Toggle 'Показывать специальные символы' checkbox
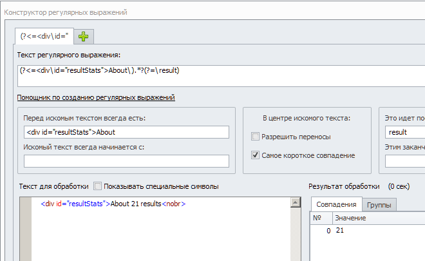Screen dimensions: 425x261 99,186
